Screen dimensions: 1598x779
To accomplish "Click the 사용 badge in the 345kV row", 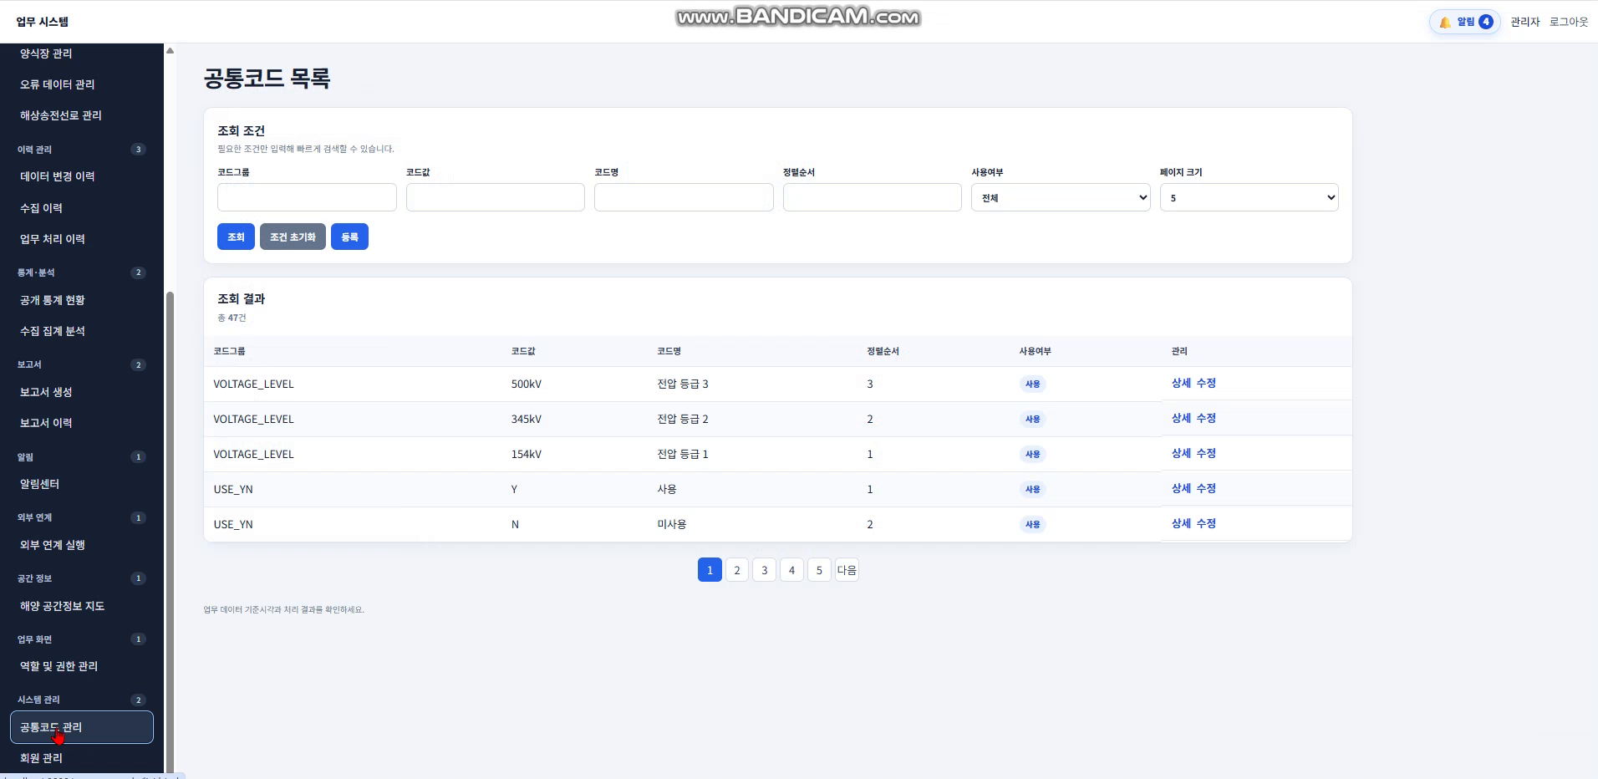I will pyautogui.click(x=1033, y=420).
